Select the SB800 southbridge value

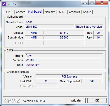pyautogui.click(x=64, y=37)
